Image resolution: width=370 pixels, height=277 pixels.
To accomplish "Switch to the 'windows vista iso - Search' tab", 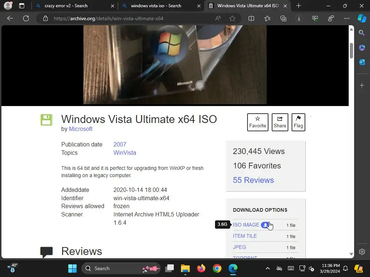I will click(x=156, y=6).
